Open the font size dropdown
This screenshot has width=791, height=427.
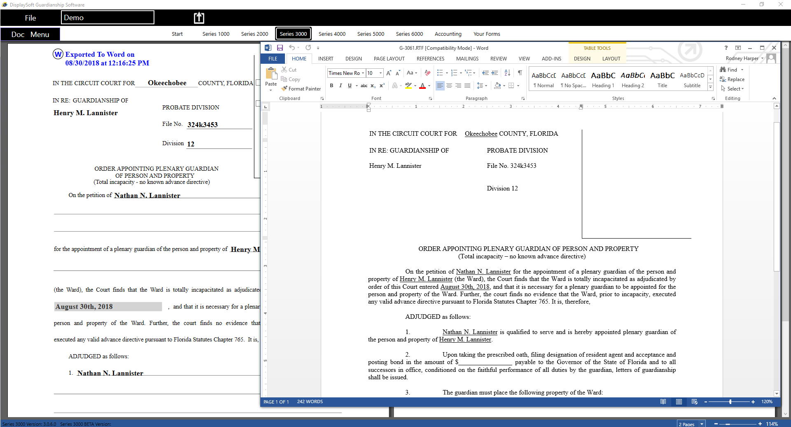click(x=380, y=73)
